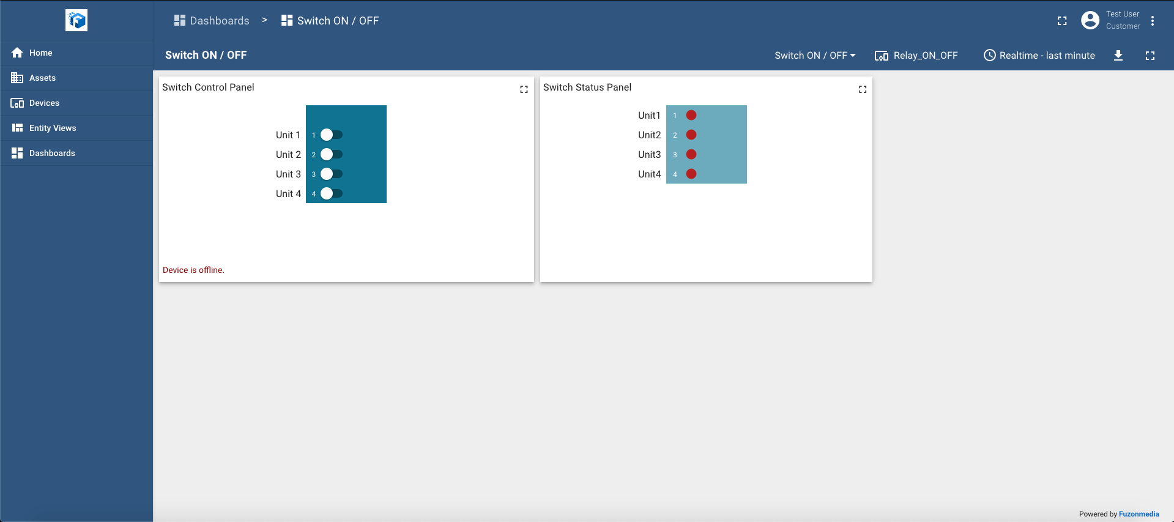Viewport: 1174px width, 522px height.
Task: Open the Switch ON / OFF state dropdown
Action: click(815, 56)
